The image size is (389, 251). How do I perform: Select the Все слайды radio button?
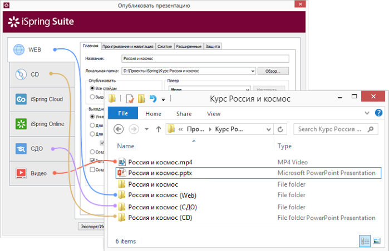coord(92,88)
